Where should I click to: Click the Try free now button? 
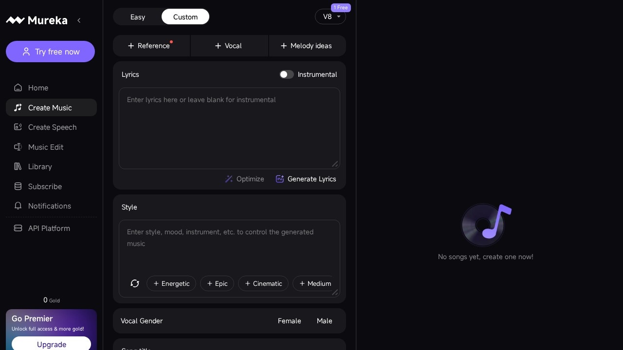click(x=51, y=52)
